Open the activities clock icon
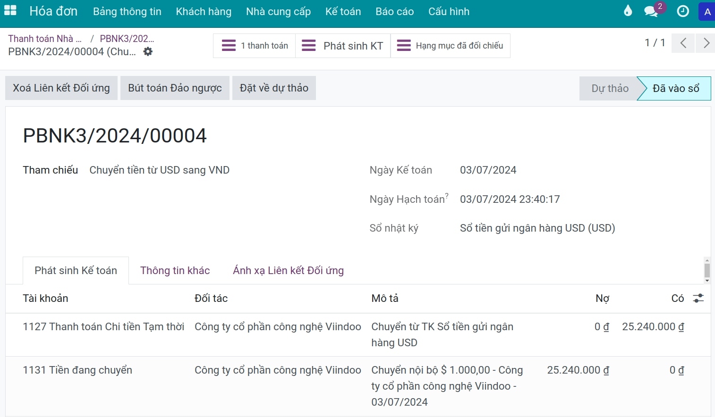 (x=683, y=11)
